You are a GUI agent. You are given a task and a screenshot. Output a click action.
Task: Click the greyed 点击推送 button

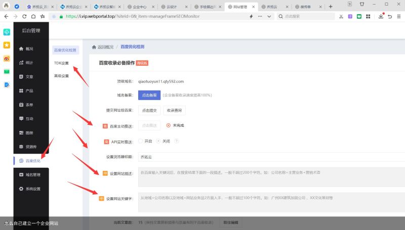(x=149, y=125)
